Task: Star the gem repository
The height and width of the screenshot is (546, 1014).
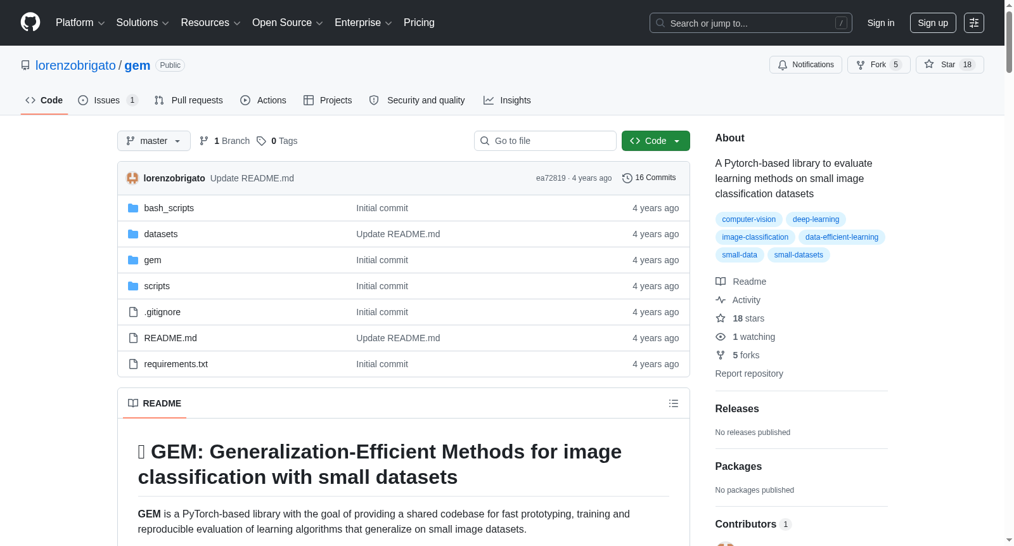Action: (949, 65)
